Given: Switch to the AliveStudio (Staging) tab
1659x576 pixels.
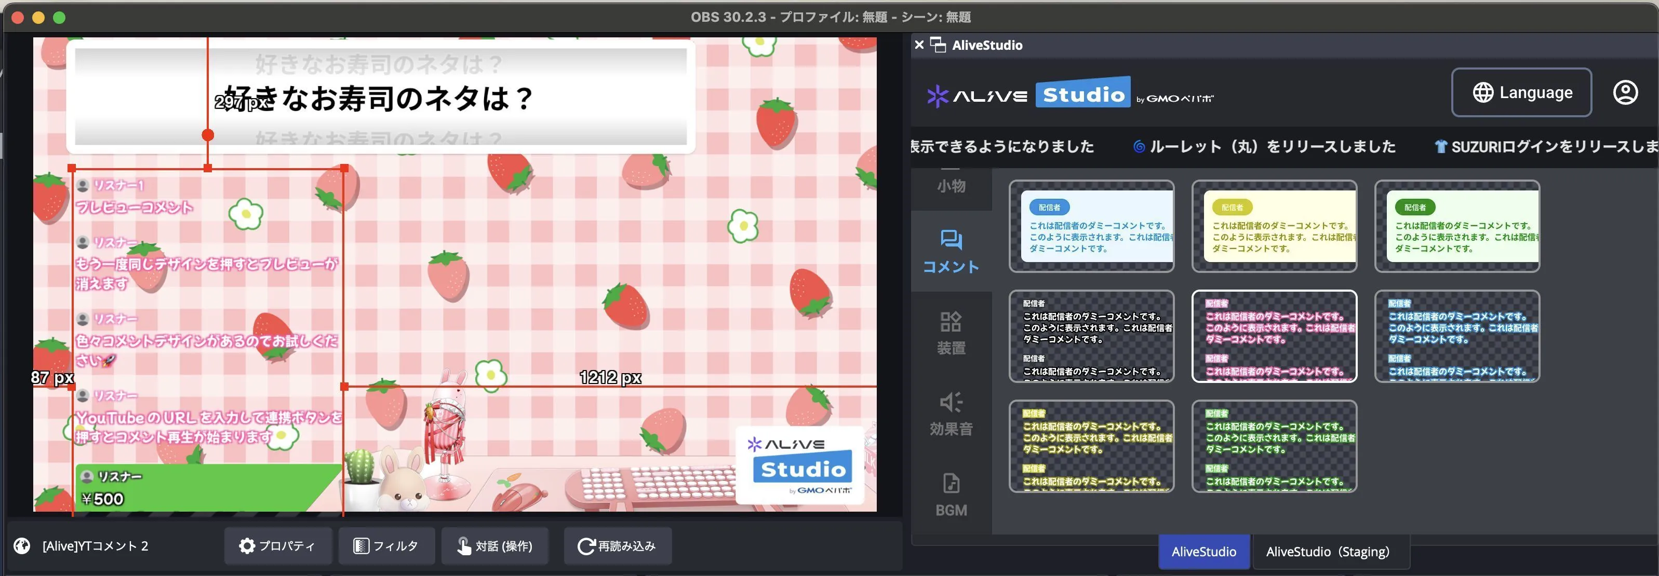Looking at the screenshot, I should pyautogui.click(x=1329, y=551).
